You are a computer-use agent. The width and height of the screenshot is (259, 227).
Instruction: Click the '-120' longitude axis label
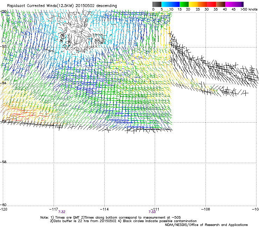[x=3, y=209]
